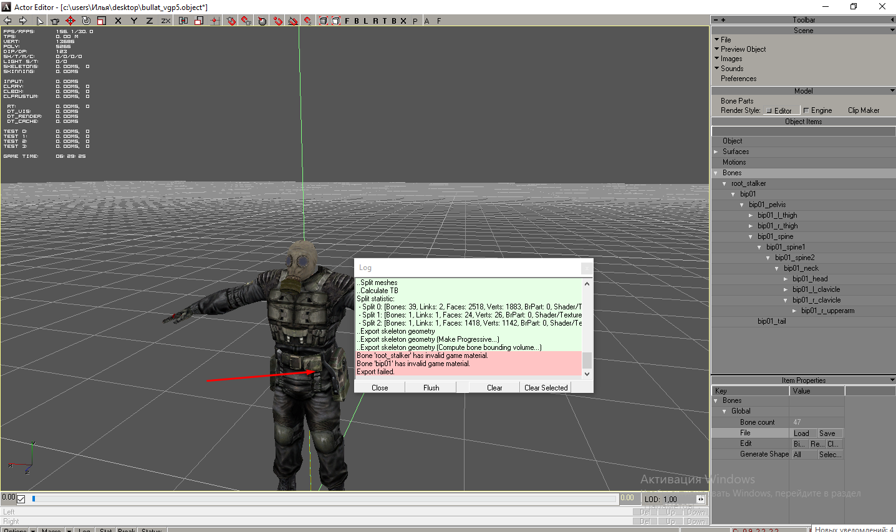Collapse the Item Properties panel arrow
896x532 pixels.
pyautogui.click(x=892, y=380)
